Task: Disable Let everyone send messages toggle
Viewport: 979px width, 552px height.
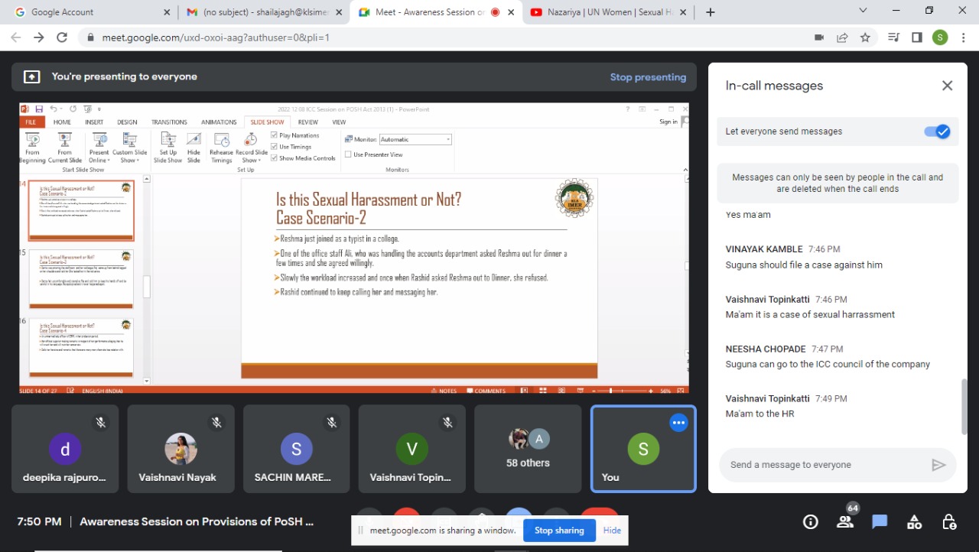Action: point(937,132)
